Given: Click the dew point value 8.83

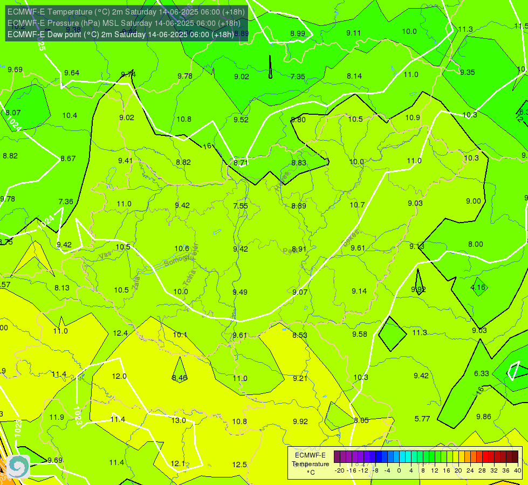Looking at the screenshot, I should pos(299,163).
